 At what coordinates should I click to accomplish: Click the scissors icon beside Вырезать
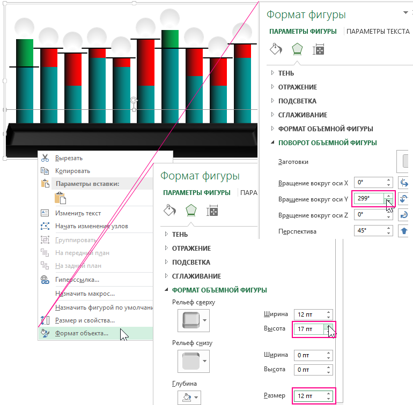pos(45,158)
